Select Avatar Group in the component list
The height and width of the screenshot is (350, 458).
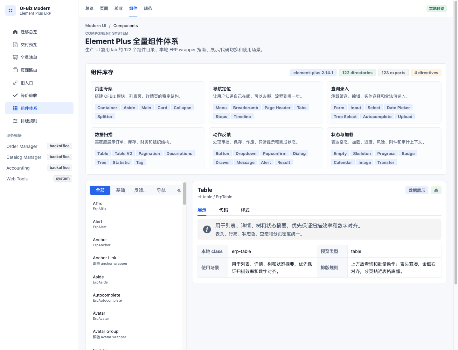click(x=136, y=334)
